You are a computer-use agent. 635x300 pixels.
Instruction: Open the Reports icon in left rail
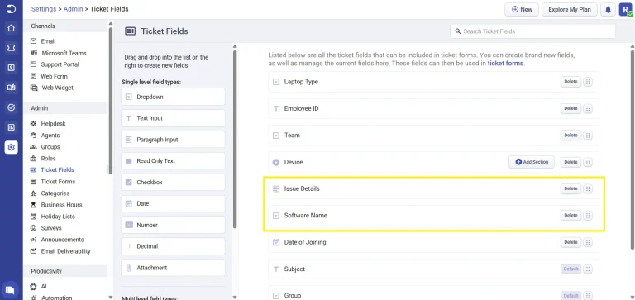click(12, 127)
